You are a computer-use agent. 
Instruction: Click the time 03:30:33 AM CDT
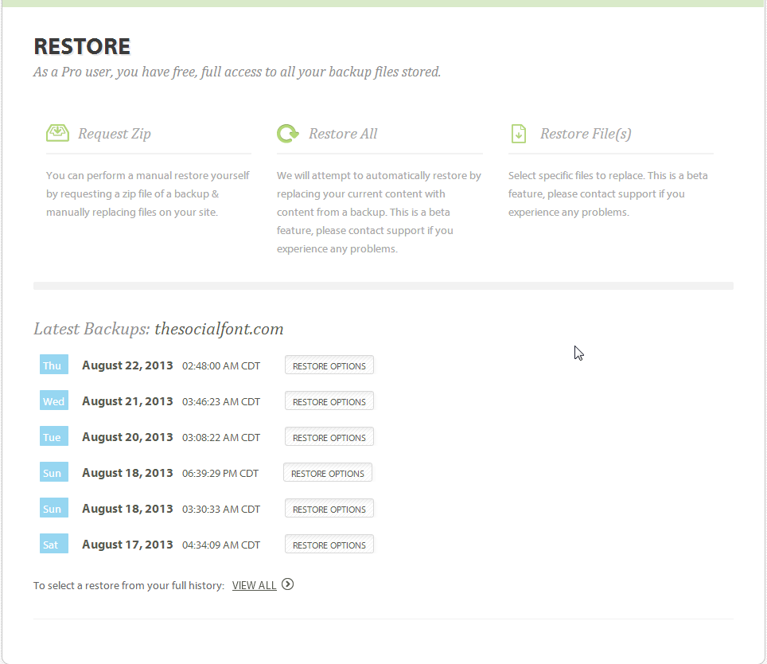pos(221,510)
